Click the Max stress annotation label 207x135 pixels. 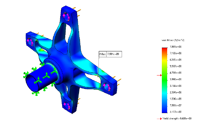coord(103,54)
